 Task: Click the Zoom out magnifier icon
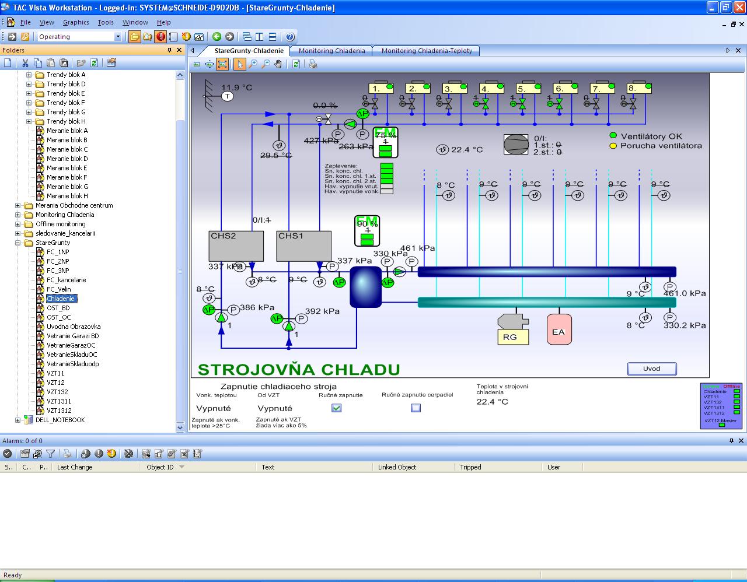point(266,64)
